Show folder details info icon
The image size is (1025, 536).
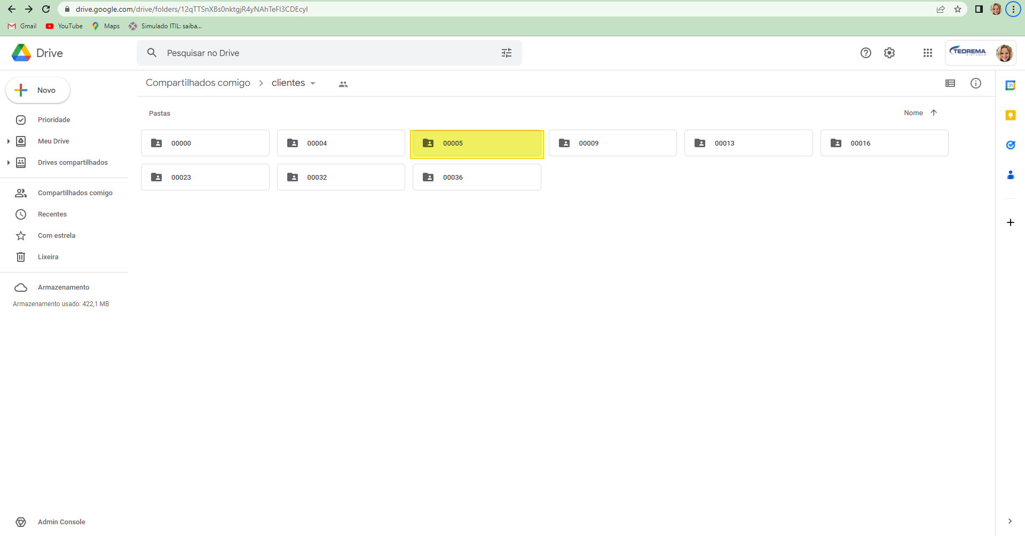tap(976, 83)
